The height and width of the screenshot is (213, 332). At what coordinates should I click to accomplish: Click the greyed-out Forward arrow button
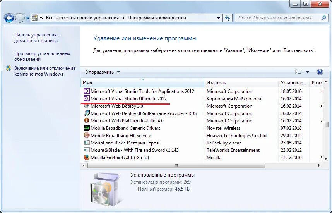pos(20,18)
